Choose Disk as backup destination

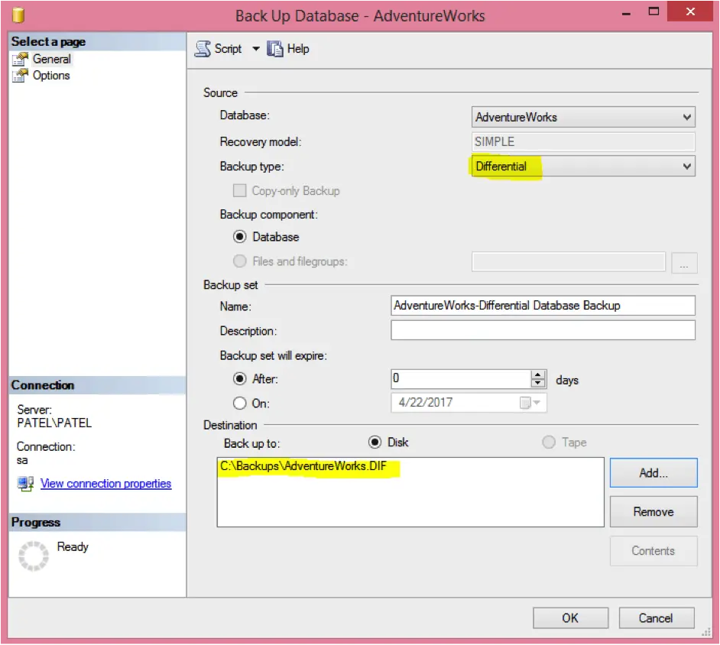pos(375,442)
